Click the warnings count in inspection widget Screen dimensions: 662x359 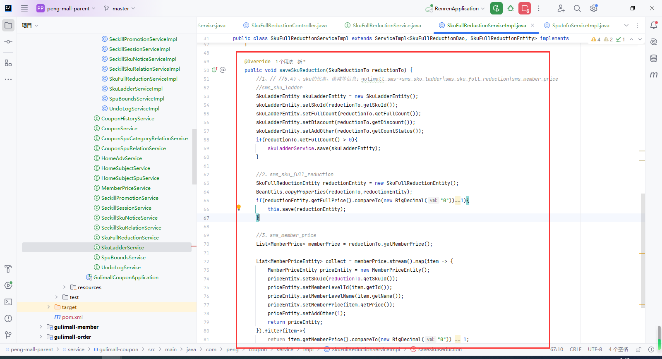tap(596, 39)
